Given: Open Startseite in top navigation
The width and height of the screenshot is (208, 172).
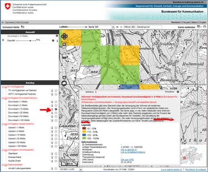Looking at the screenshot, I should [9, 22].
